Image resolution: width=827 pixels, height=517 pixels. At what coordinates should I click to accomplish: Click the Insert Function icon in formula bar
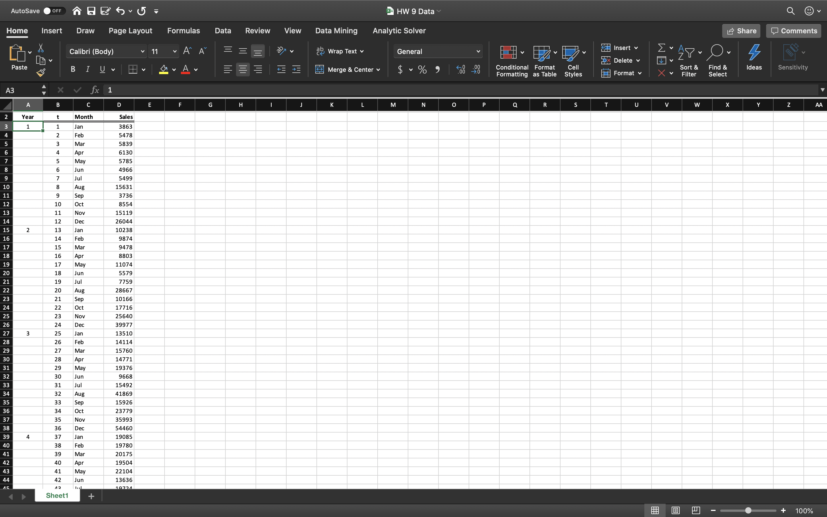point(94,90)
